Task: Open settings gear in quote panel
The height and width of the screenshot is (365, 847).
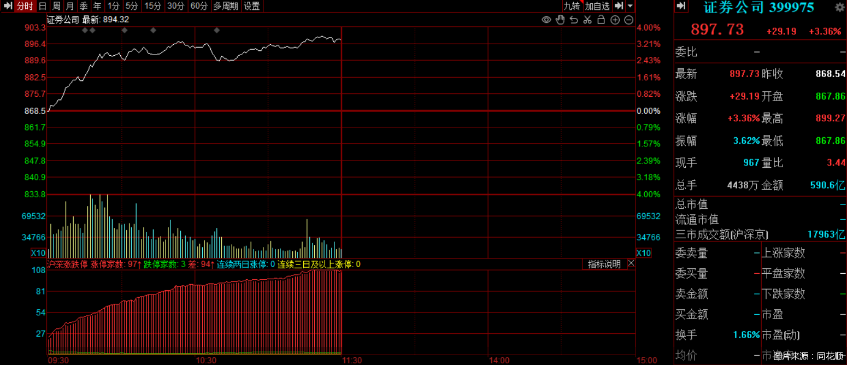Action: pyautogui.click(x=839, y=7)
